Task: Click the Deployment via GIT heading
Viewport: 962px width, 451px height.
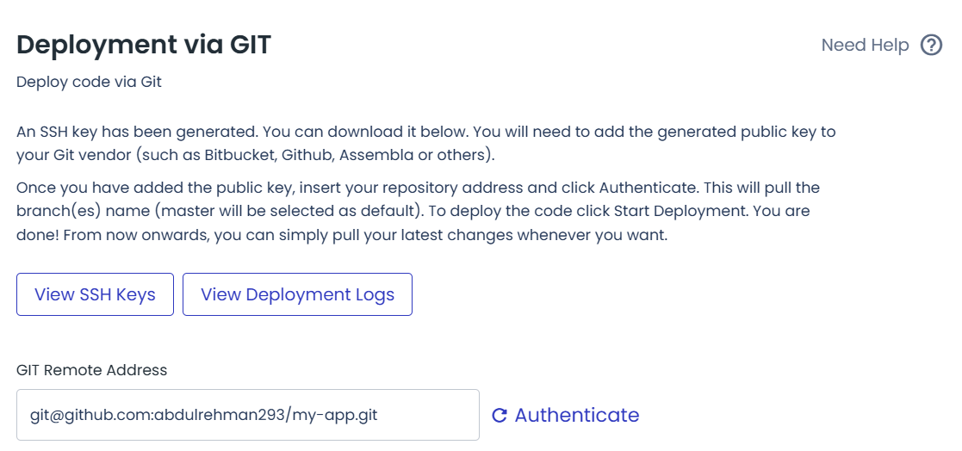Action: pos(144,46)
